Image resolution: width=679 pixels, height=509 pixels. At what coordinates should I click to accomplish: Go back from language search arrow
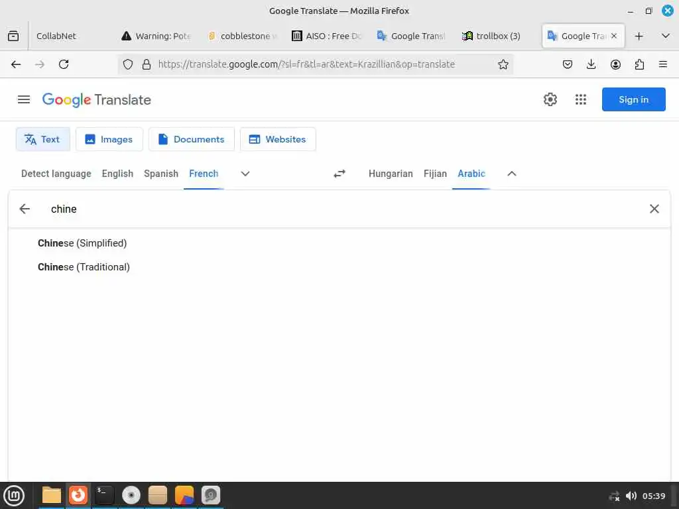pyautogui.click(x=25, y=209)
